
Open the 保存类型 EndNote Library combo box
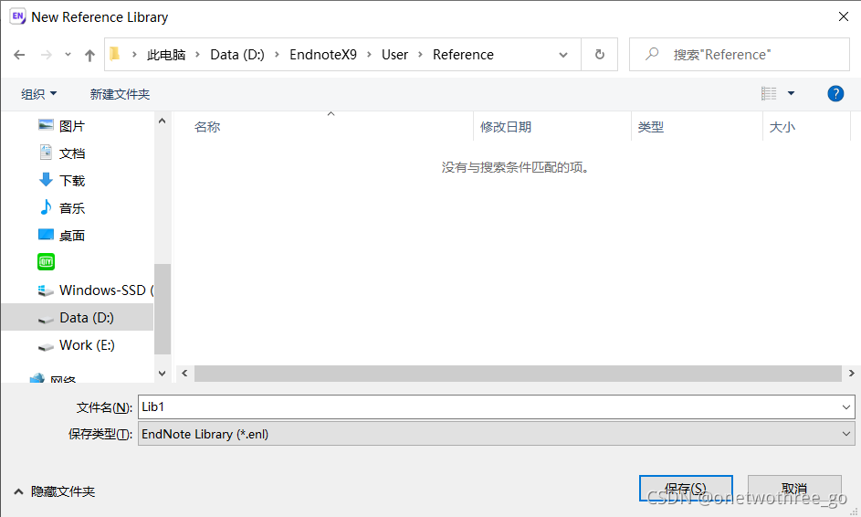[497, 434]
